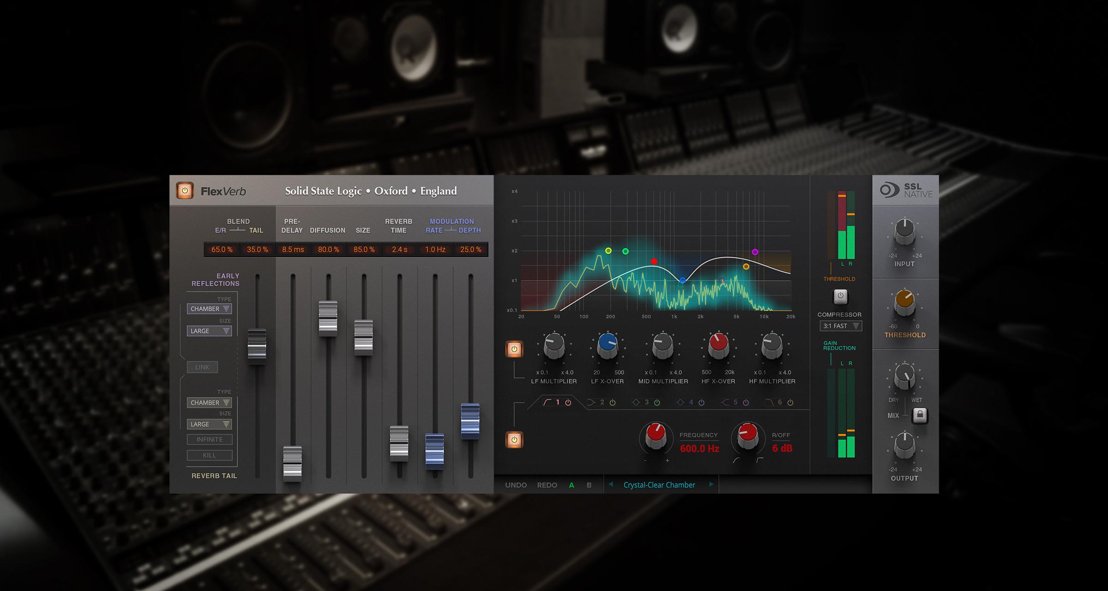This screenshot has width=1108, height=591.
Task: Go to the next preset arrow
Action: 711,484
